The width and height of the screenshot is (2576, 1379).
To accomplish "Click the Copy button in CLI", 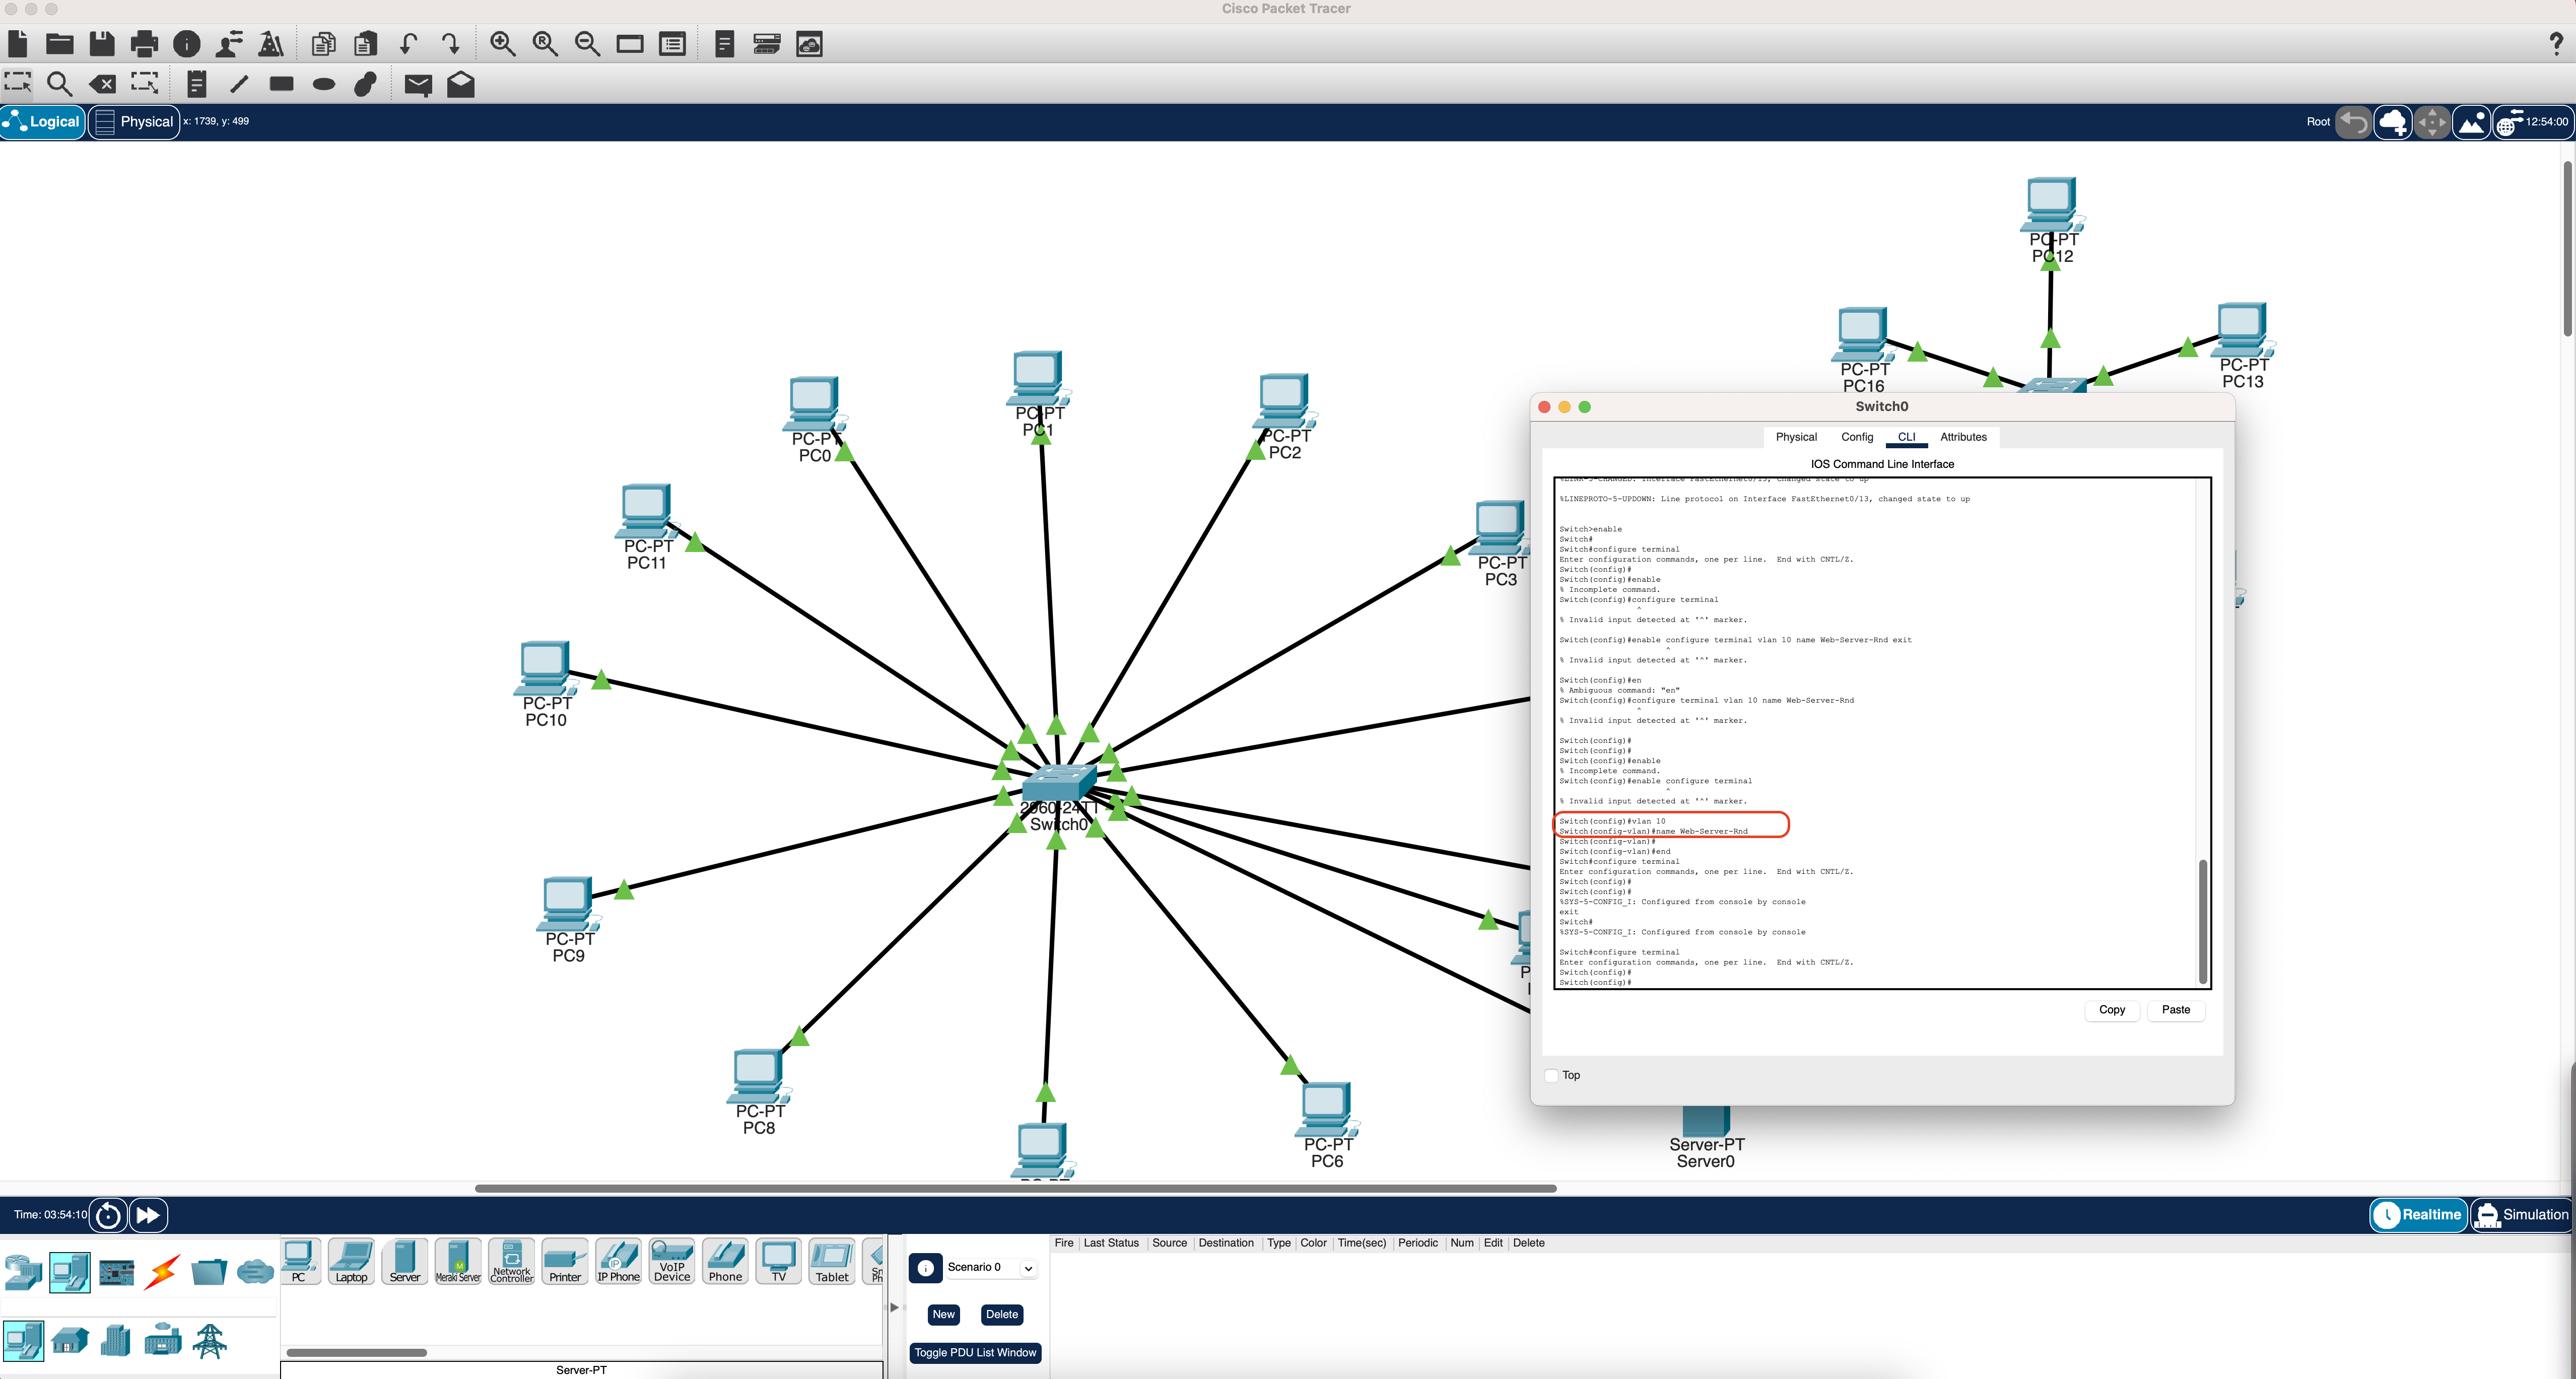I will coord(2111,1010).
